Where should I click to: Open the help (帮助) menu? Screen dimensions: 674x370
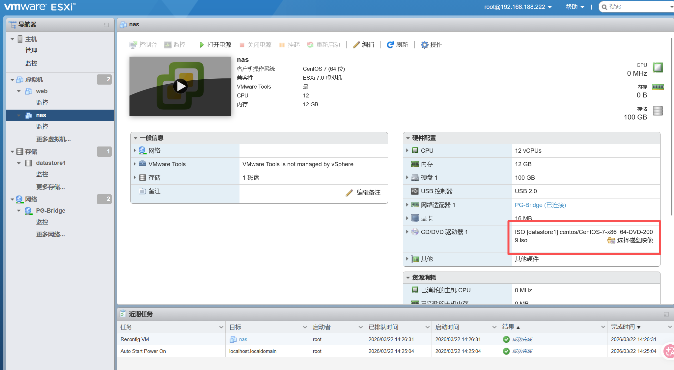[575, 7]
